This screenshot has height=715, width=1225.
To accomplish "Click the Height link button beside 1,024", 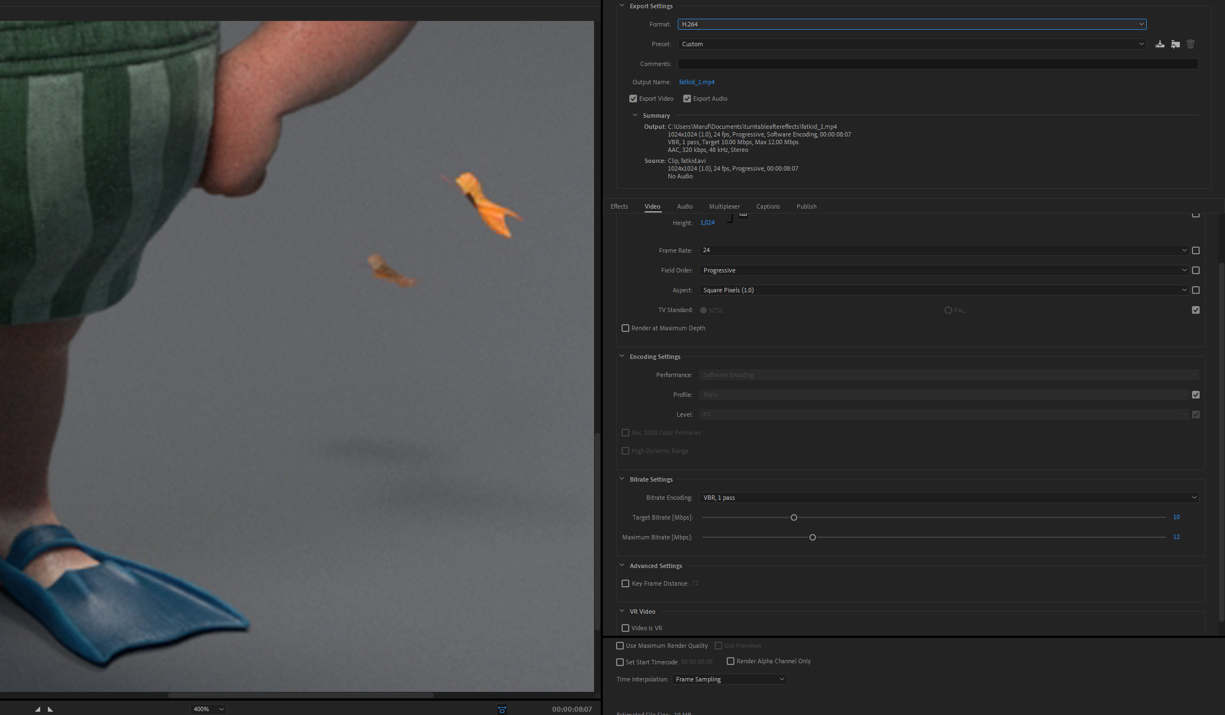I will click(x=743, y=215).
